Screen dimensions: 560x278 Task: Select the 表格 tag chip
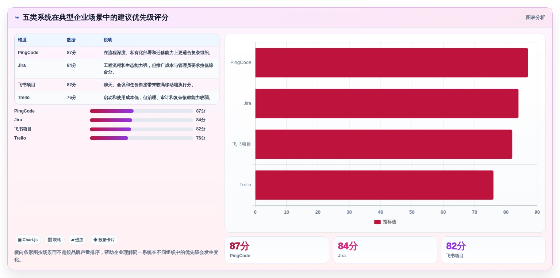click(x=54, y=240)
